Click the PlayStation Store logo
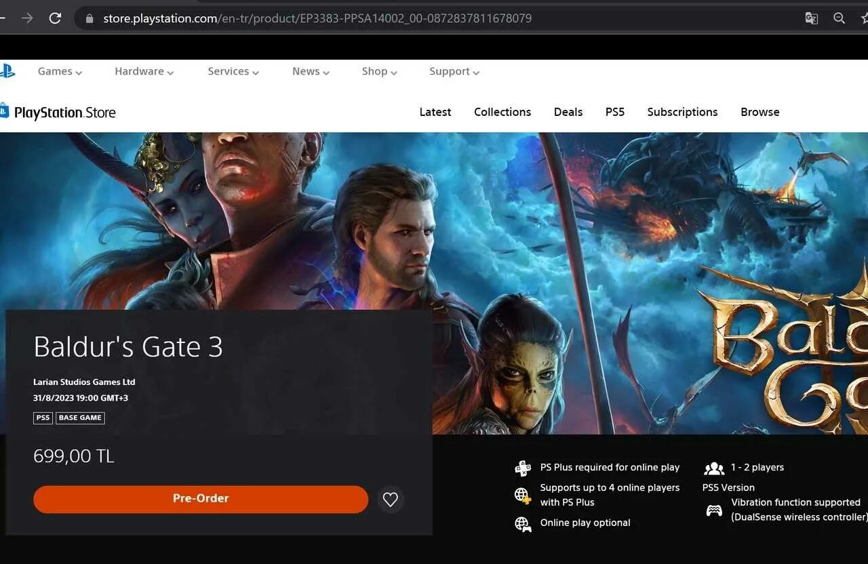 point(58,112)
